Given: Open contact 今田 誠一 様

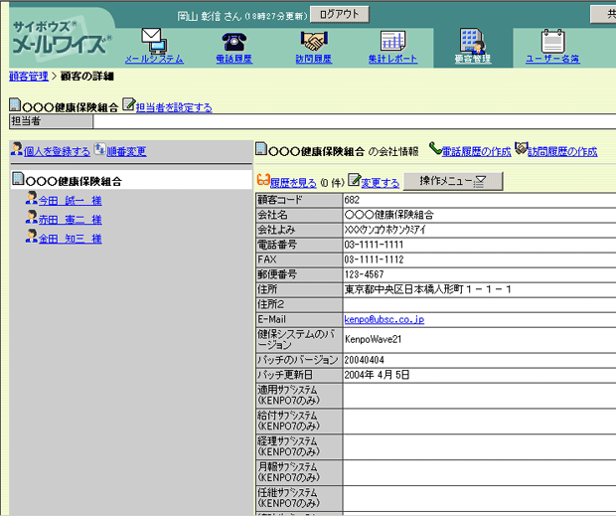Looking at the screenshot, I should click(71, 201).
